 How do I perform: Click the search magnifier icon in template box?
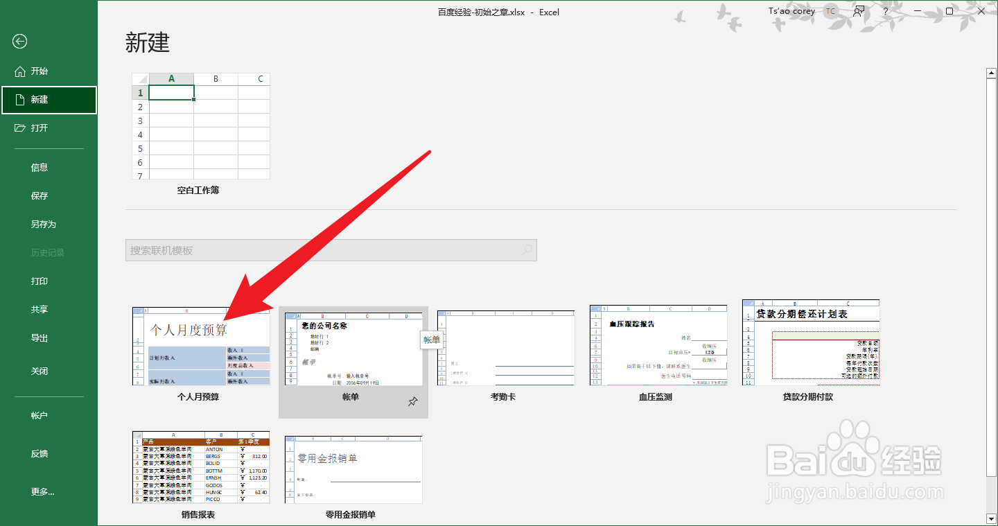527,250
